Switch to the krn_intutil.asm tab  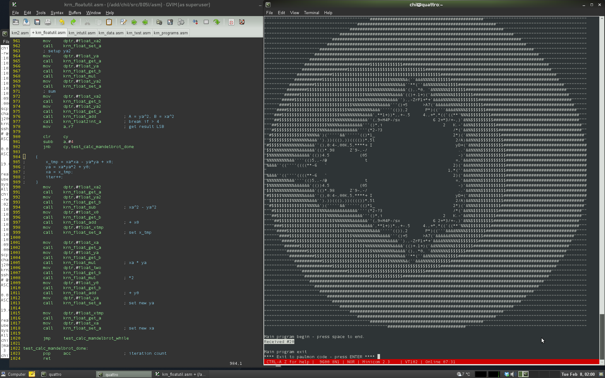tap(82, 33)
